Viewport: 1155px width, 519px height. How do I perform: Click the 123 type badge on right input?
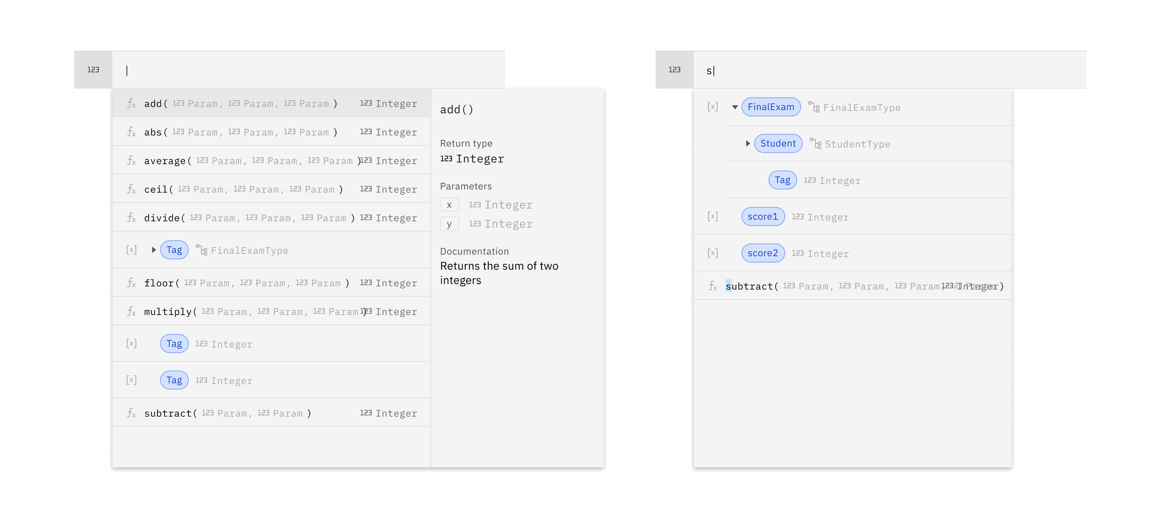point(674,70)
